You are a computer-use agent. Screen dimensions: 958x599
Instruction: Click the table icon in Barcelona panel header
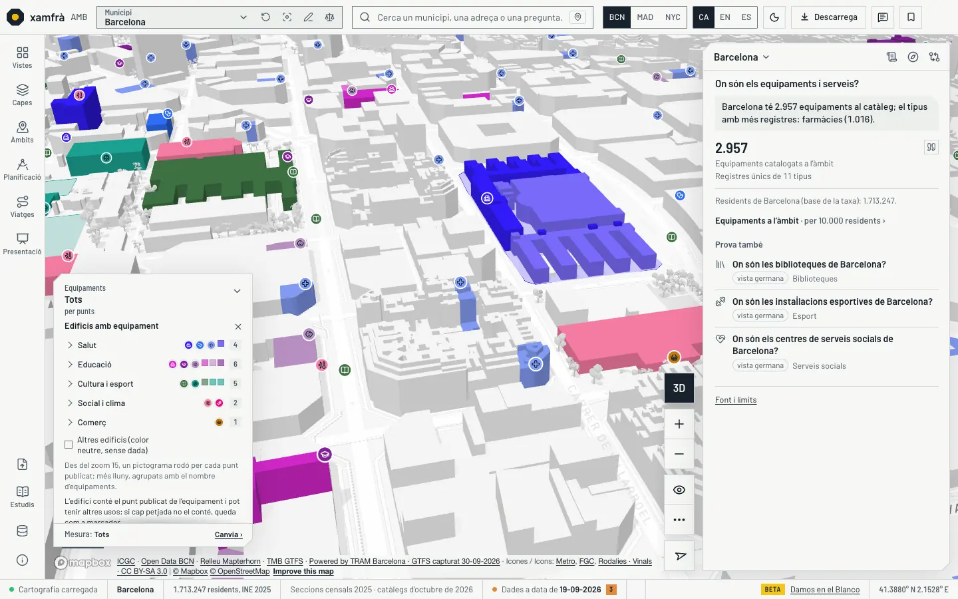coord(891,57)
